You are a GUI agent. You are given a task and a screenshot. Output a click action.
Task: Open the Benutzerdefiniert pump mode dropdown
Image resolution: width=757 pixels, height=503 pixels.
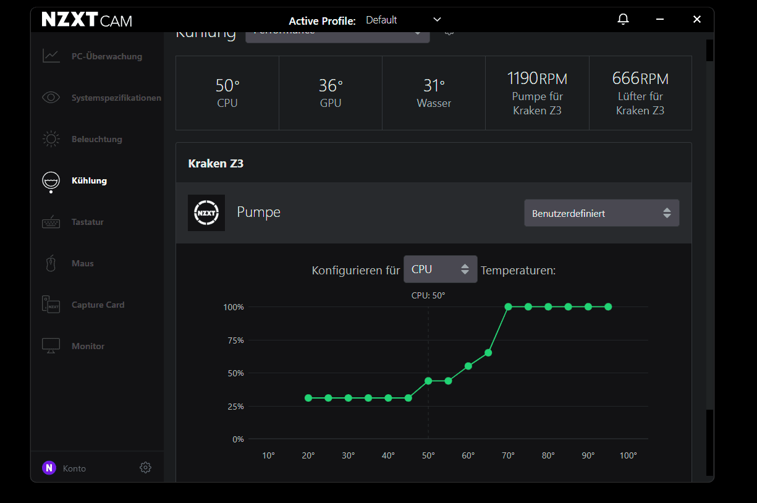(x=602, y=213)
